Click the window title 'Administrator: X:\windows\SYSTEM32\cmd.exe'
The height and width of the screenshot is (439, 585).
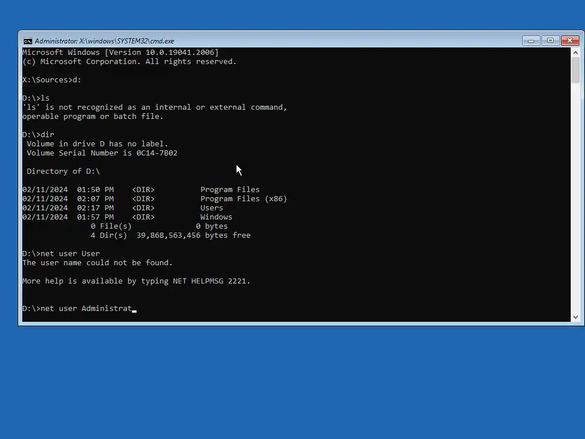105,41
